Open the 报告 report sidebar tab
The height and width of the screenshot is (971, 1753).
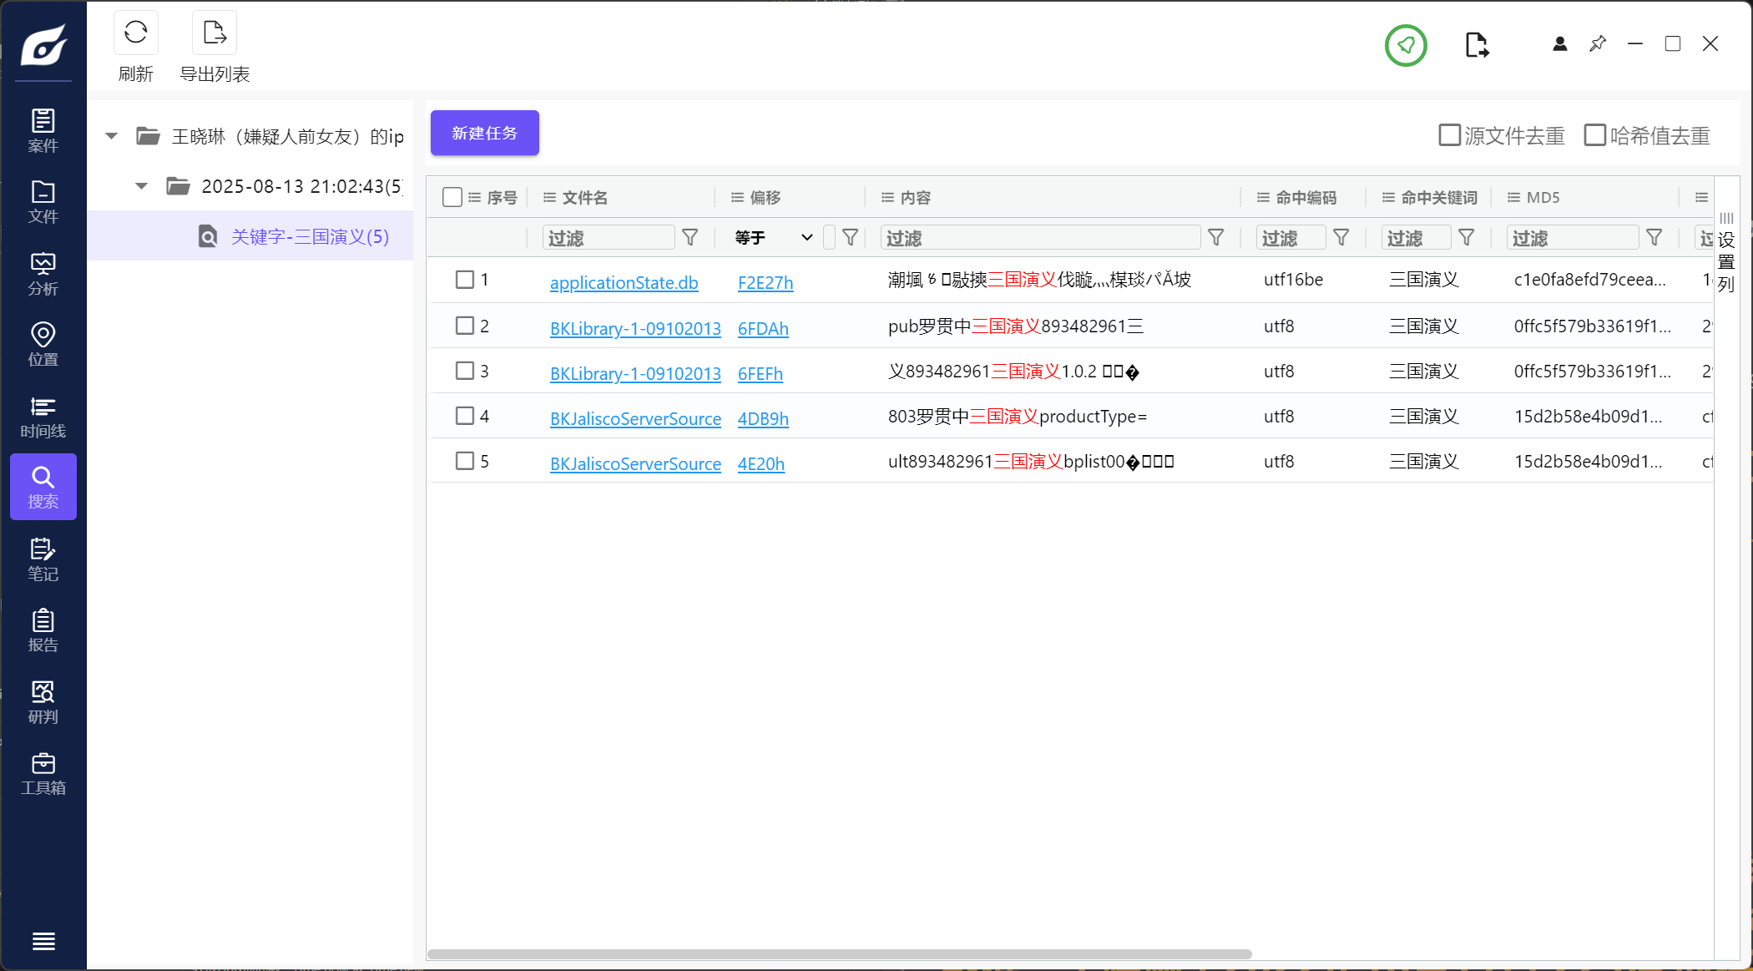[43, 630]
